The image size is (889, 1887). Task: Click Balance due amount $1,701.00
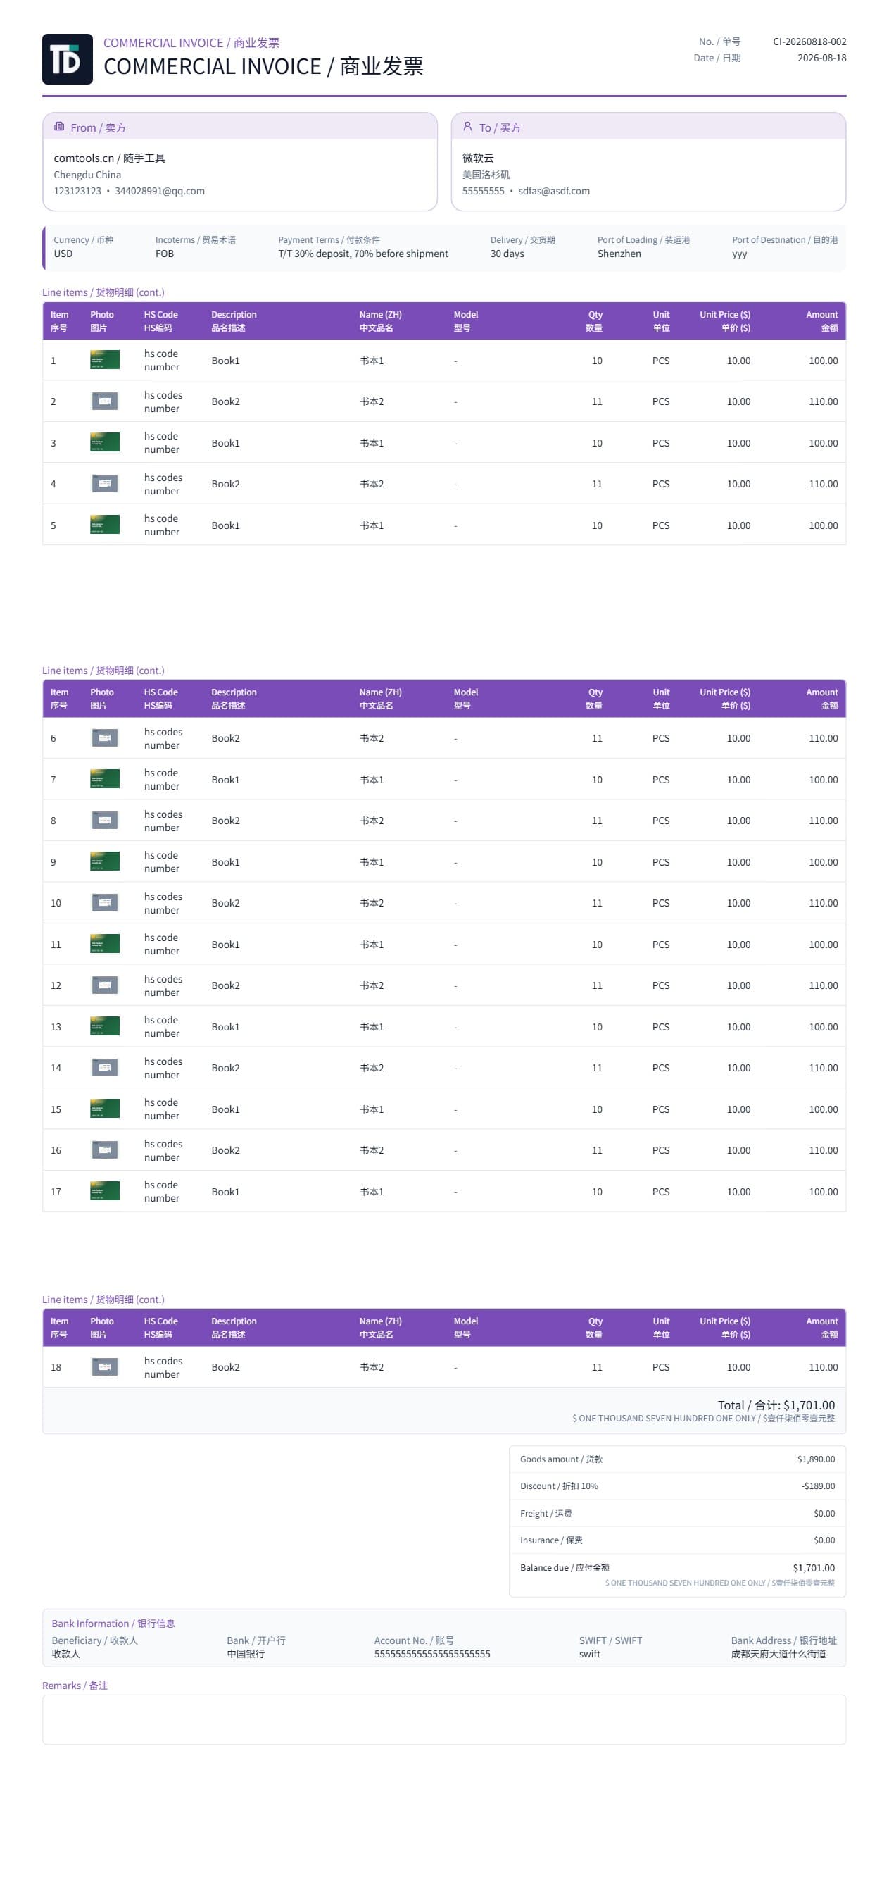814,1568
